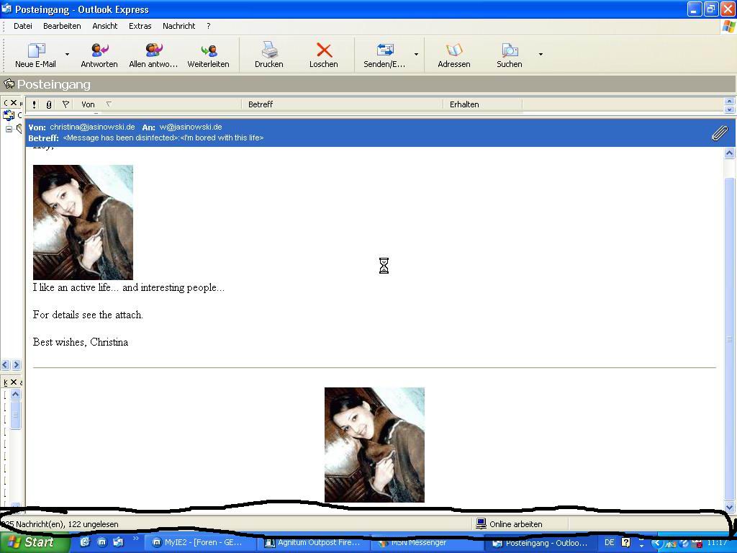Screen dimensions: 737x553
Task: Open the Windows Start menu
Action: pos(34,542)
